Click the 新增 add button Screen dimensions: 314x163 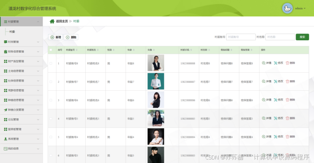56,37
